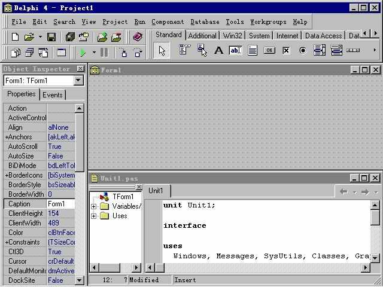Click the Unit1 editor tab
Viewport: 383px width, 287px height.
[156, 191]
